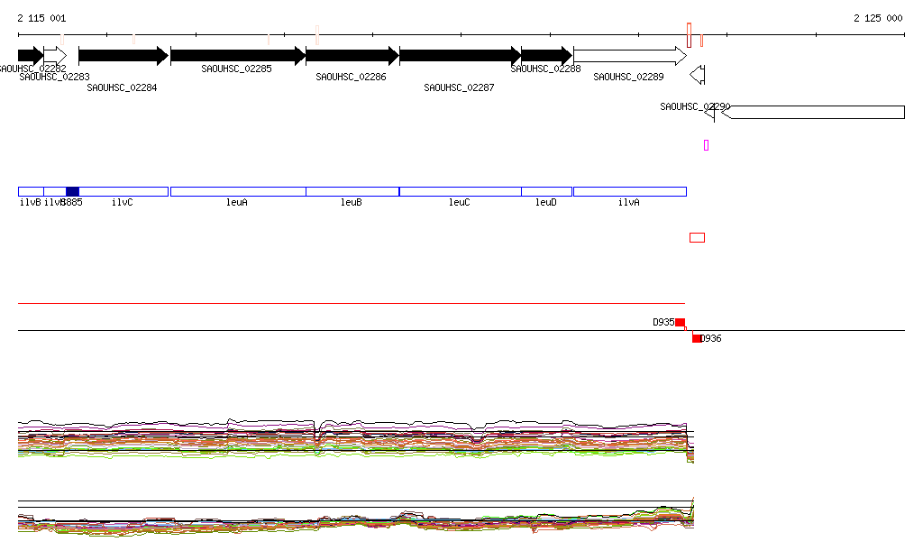This screenshot has height=551, width=923.
Task: Pick the SAOUHSC_02286 black gene arrow
Action: tap(352, 56)
